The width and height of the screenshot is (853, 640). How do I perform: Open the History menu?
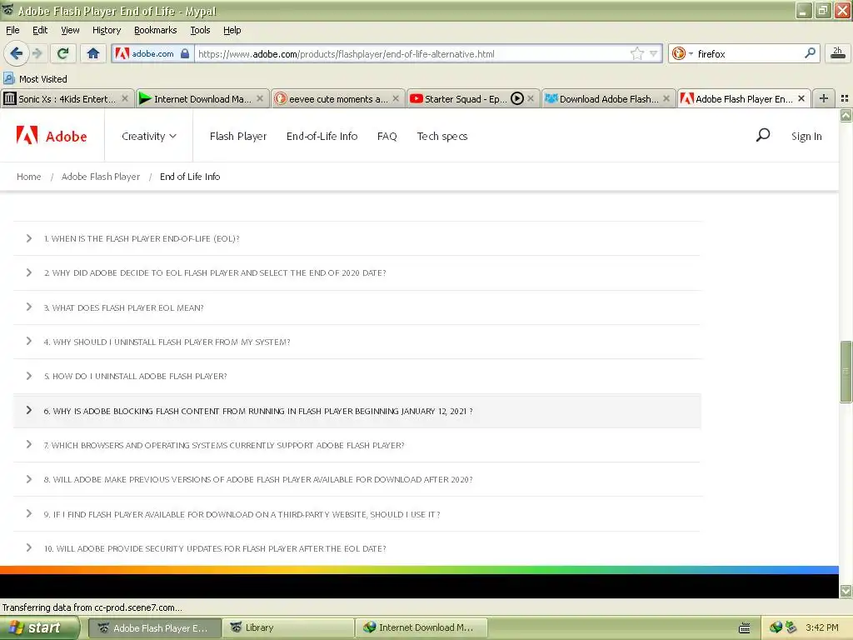106,30
